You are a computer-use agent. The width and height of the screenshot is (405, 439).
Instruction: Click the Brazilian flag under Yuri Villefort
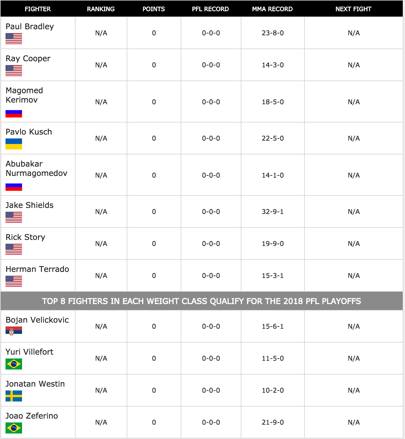(x=14, y=364)
